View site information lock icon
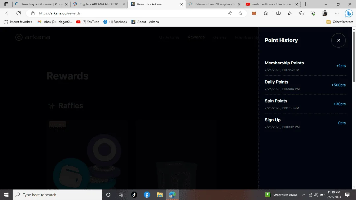356x200 pixels. (33, 13)
